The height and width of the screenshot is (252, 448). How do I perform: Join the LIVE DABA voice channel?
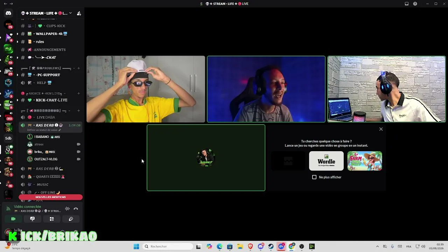click(x=50, y=117)
